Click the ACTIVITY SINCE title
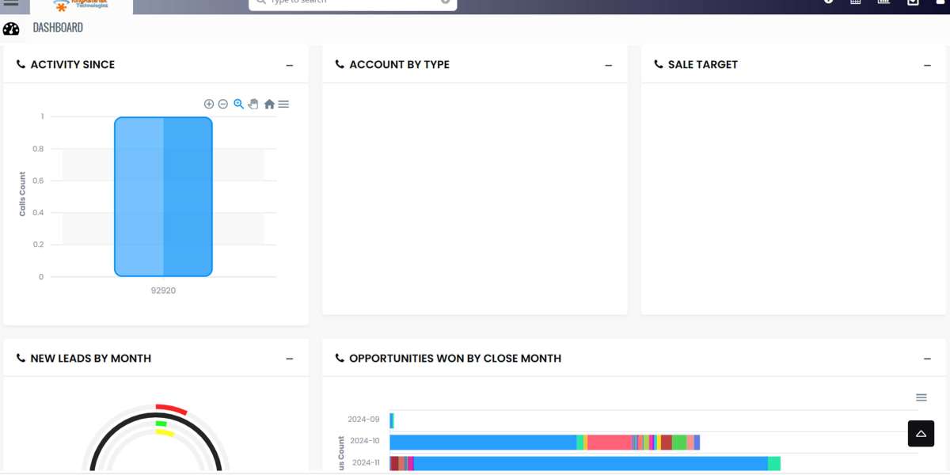This screenshot has width=950, height=475. pyautogui.click(x=73, y=65)
